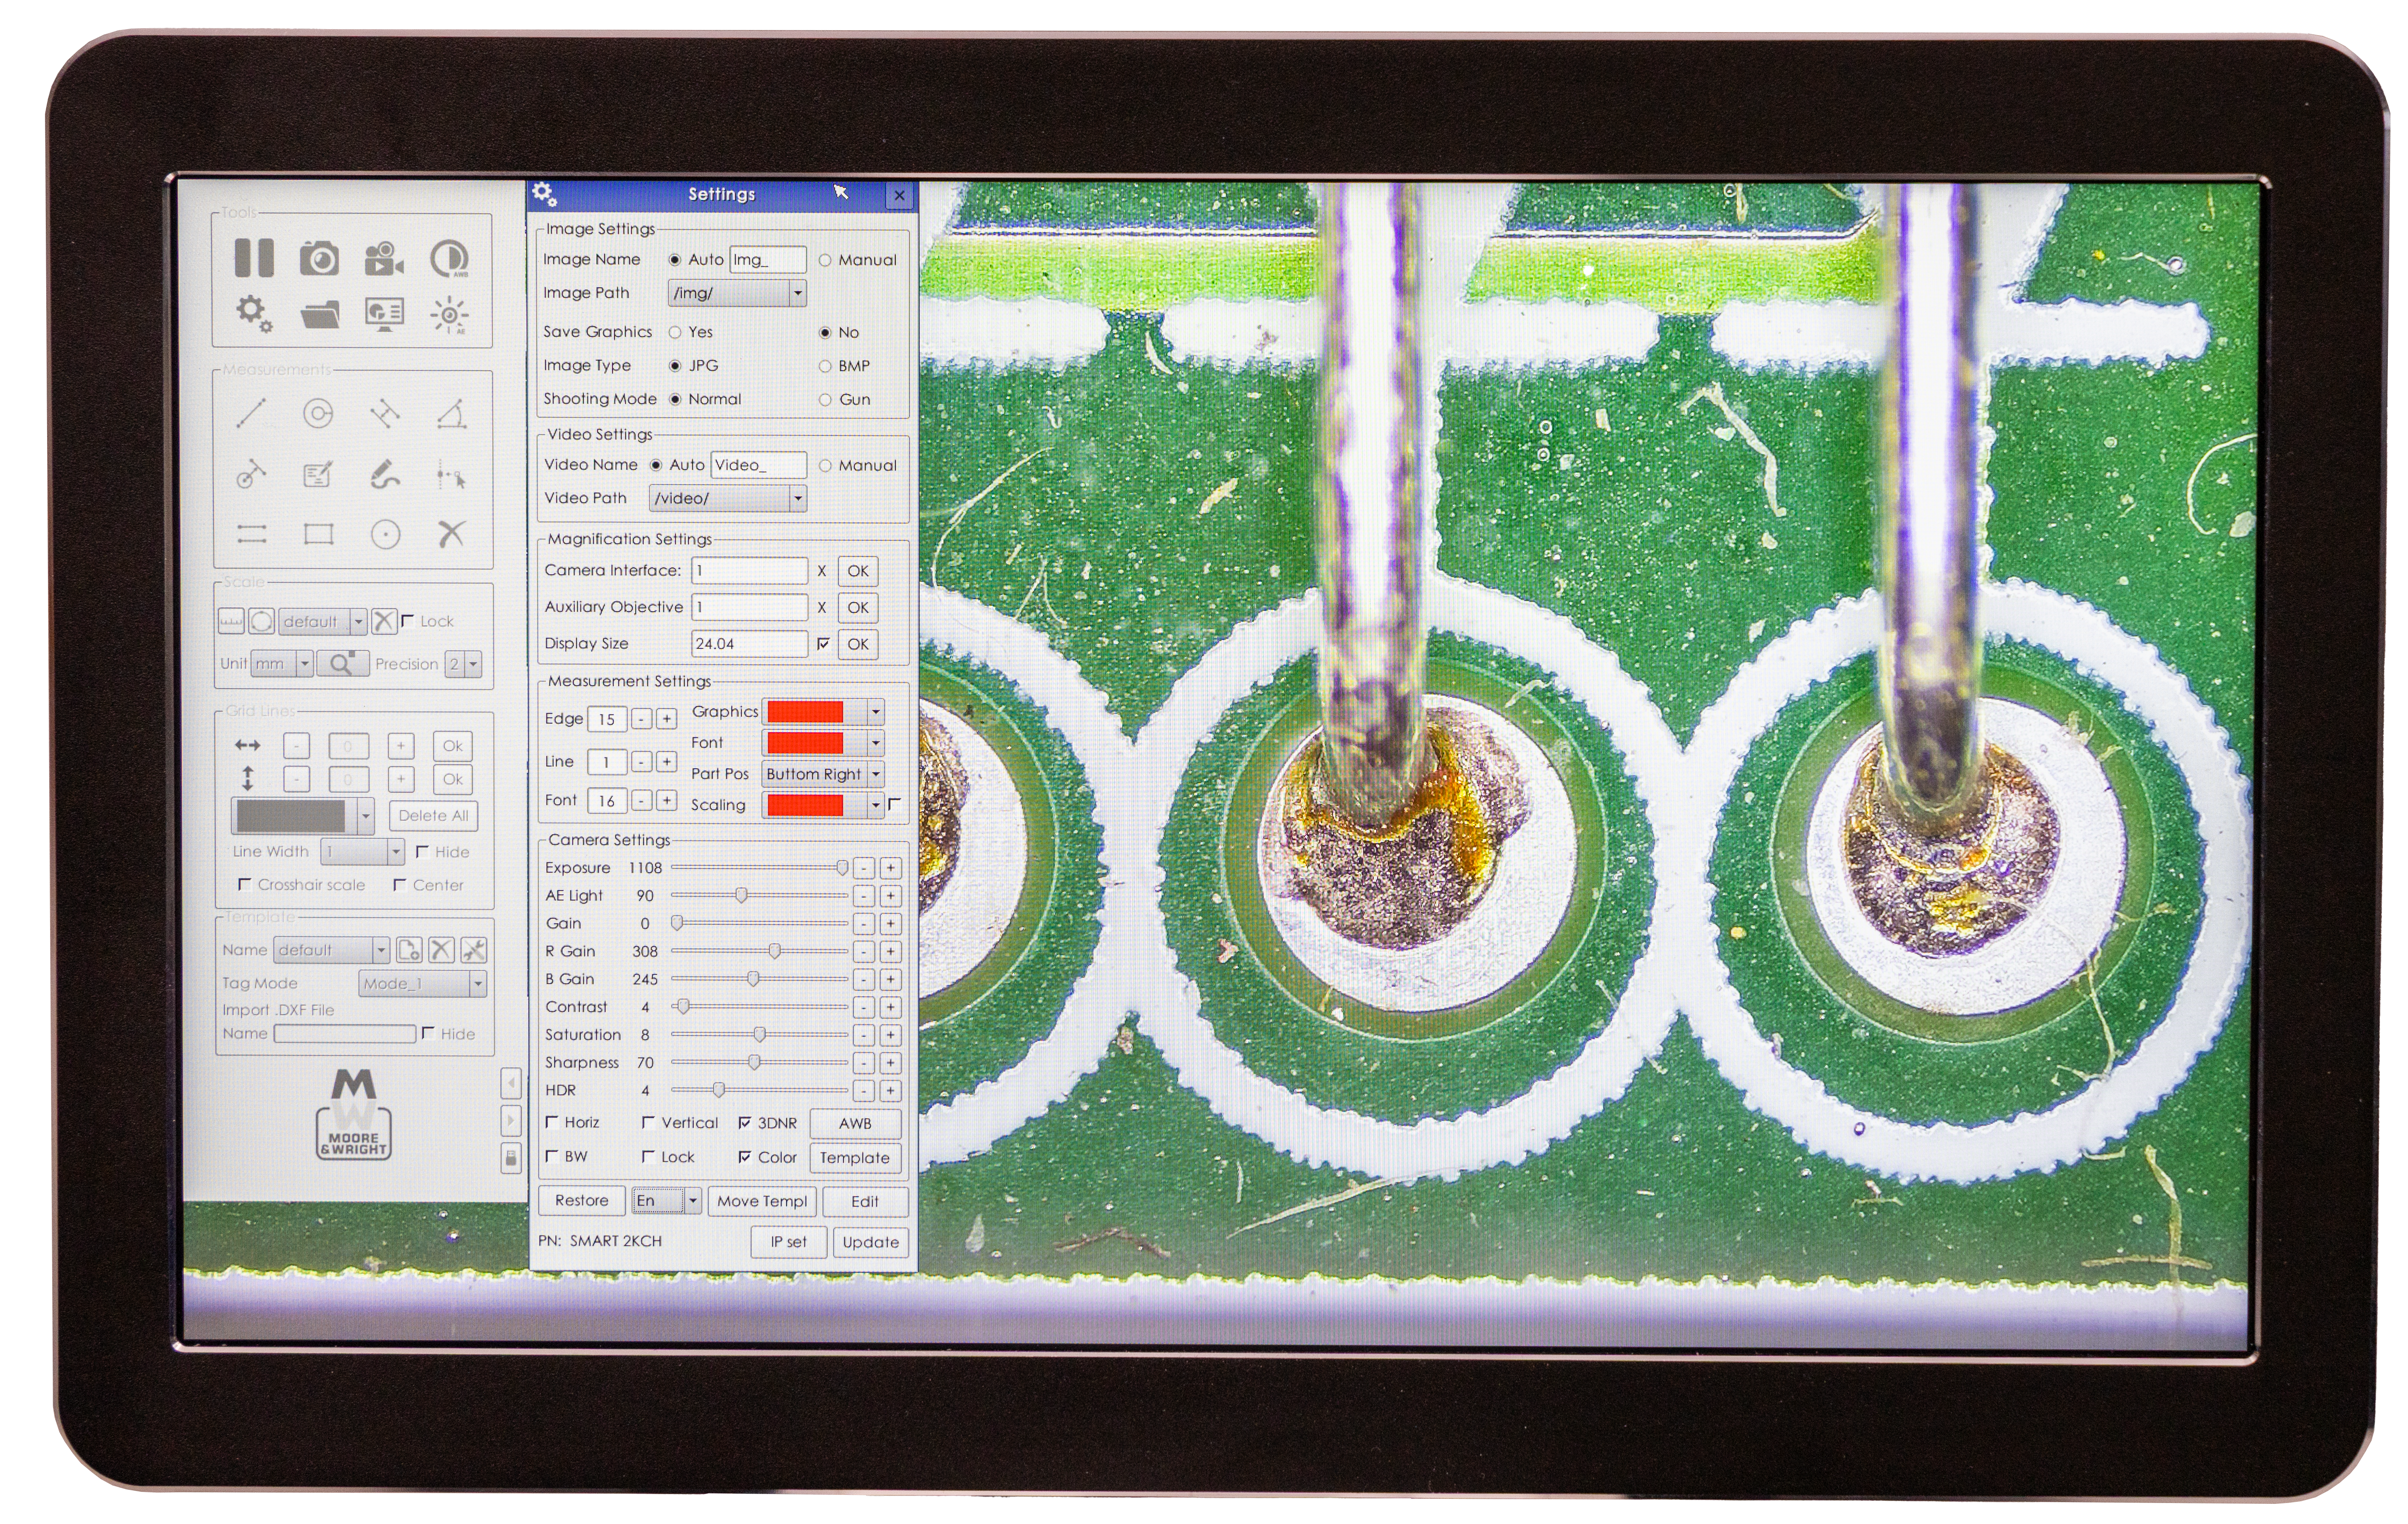Select Manual radio for Video Name
2408x1524 pixels.
(825, 465)
